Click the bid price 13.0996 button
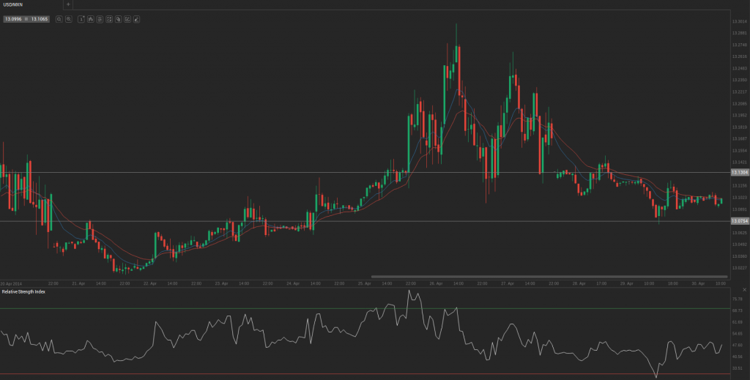The height and width of the screenshot is (380, 750). click(x=12, y=19)
